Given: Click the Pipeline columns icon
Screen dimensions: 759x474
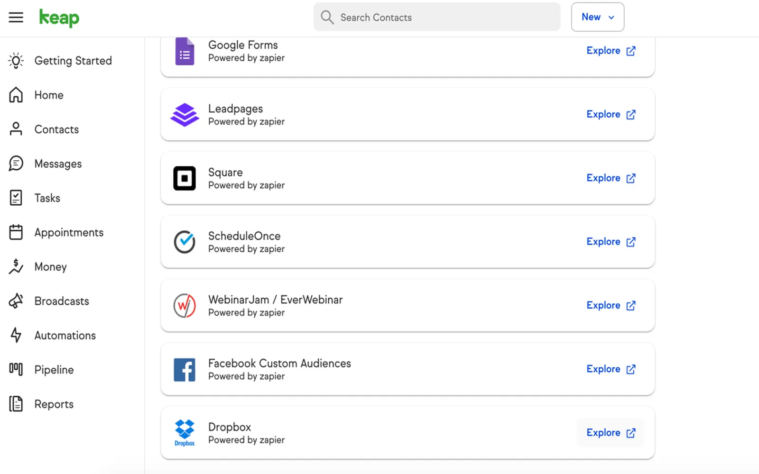Looking at the screenshot, I should (16, 369).
